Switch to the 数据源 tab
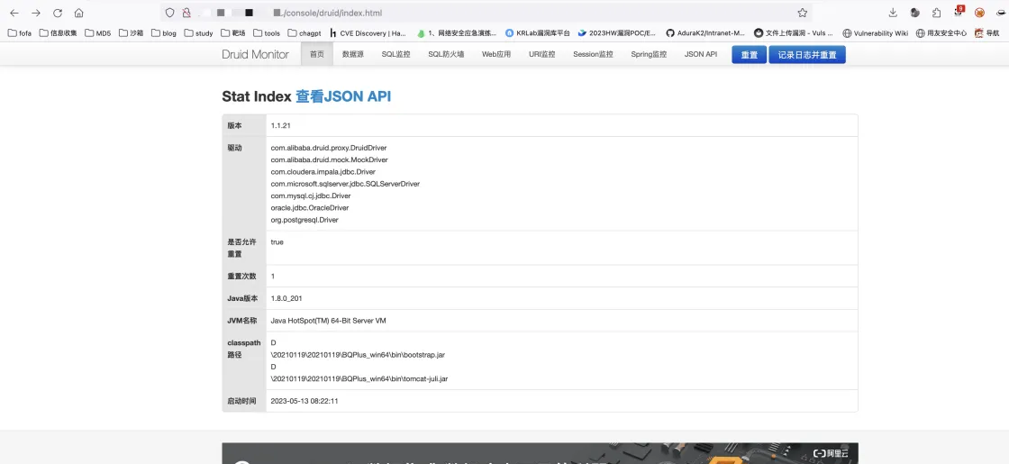Viewport: 1009px width, 464px height. pyautogui.click(x=352, y=55)
